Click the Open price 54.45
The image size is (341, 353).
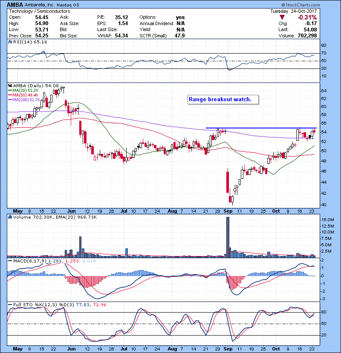pos(42,17)
